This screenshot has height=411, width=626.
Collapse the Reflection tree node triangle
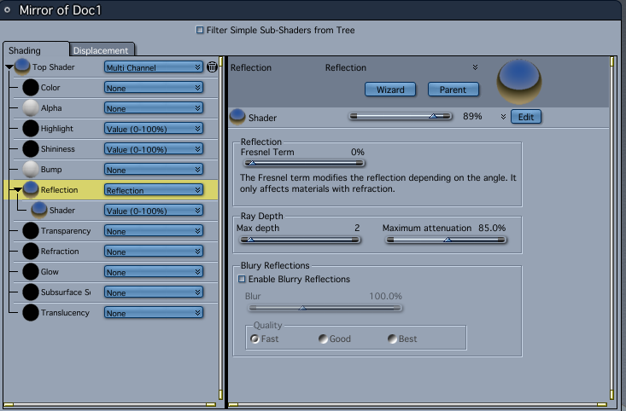point(18,190)
